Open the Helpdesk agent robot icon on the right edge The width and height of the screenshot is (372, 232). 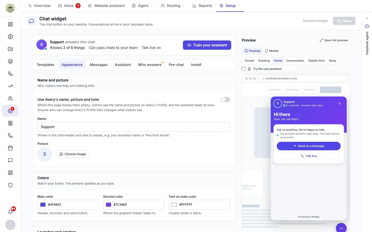tap(367, 26)
